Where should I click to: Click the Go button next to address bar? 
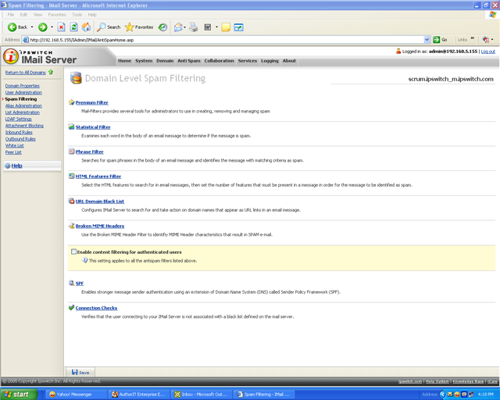[x=440, y=40]
